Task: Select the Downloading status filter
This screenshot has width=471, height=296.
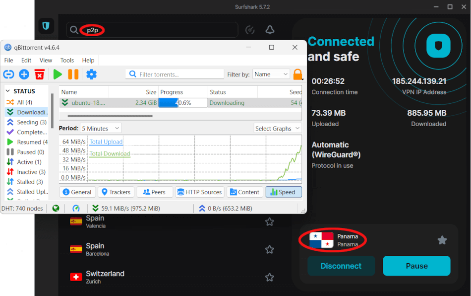Action: coord(26,112)
